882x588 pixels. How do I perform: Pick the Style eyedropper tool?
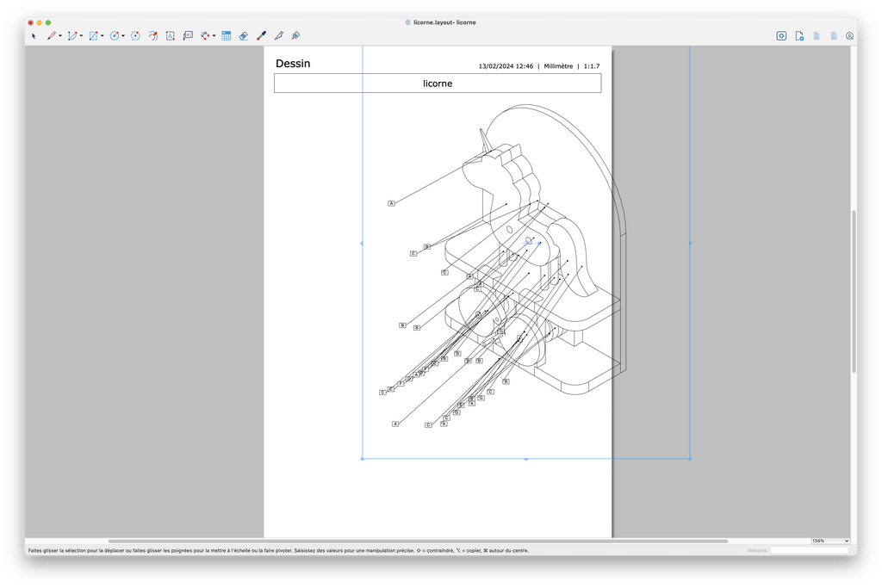pos(261,36)
